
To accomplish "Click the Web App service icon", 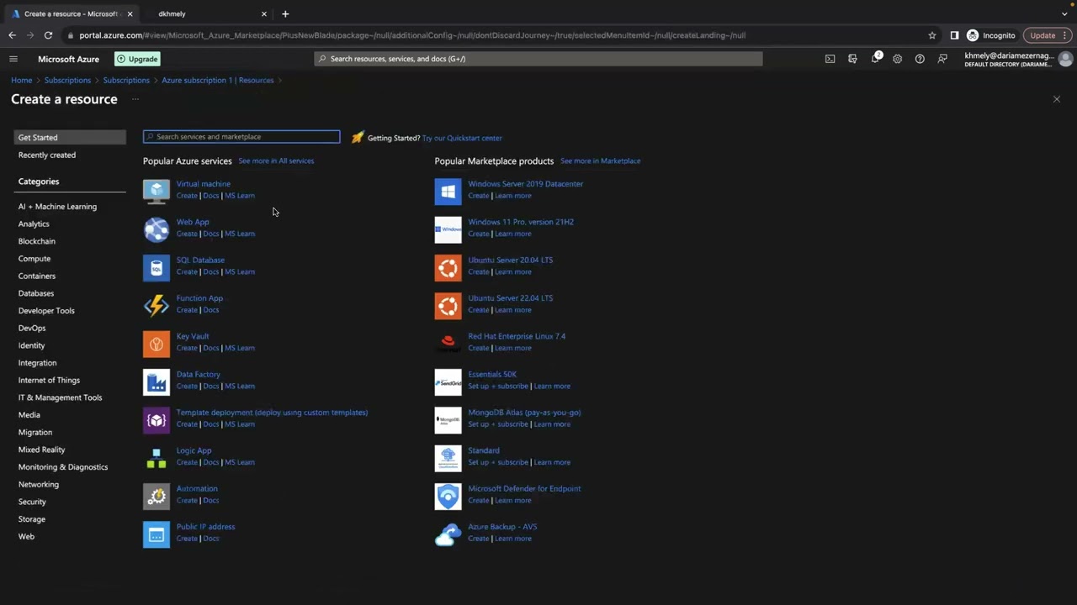I will tap(157, 229).
